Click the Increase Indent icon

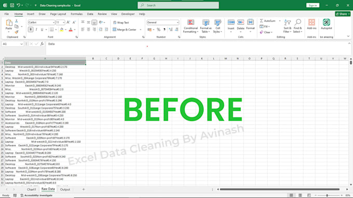point(106,29)
